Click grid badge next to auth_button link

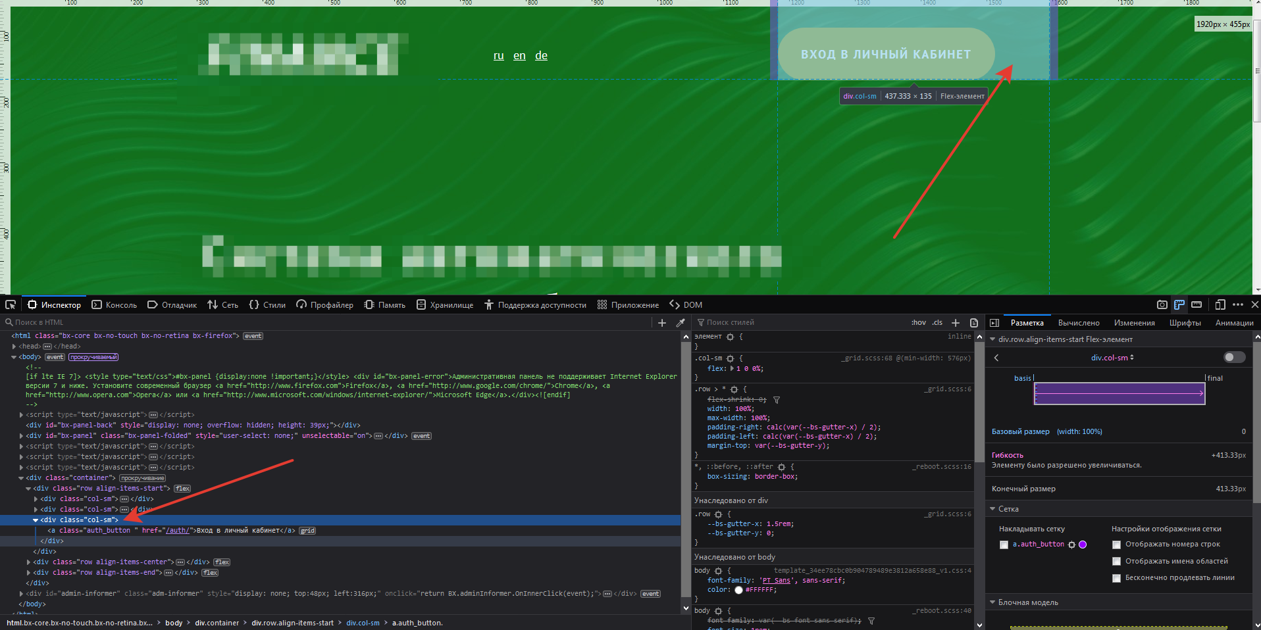307,531
